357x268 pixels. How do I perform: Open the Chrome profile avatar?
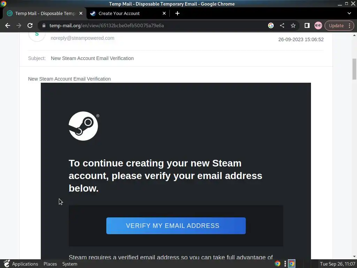pos(318,25)
